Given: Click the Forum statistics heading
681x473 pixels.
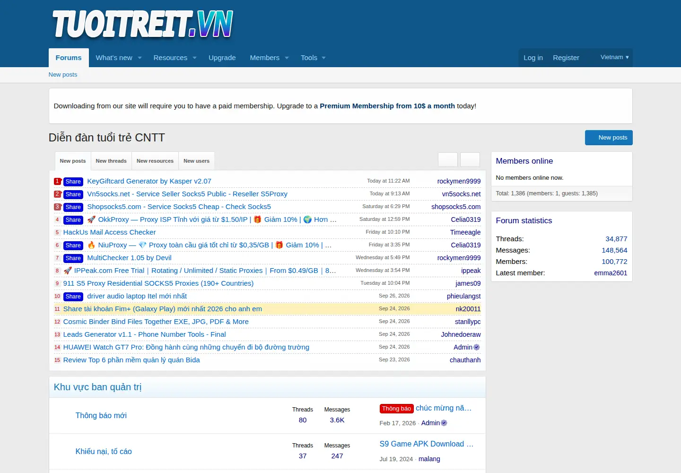Looking at the screenshot, I should coord(524,220).
